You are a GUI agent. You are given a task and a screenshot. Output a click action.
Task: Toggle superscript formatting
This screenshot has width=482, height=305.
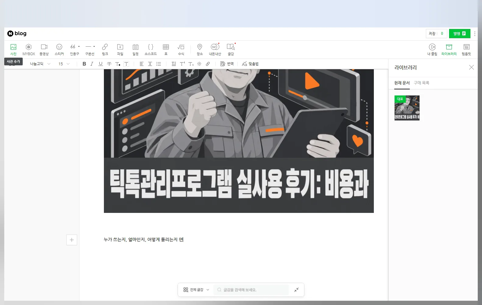pyautogui.click(x=182, y=64)
